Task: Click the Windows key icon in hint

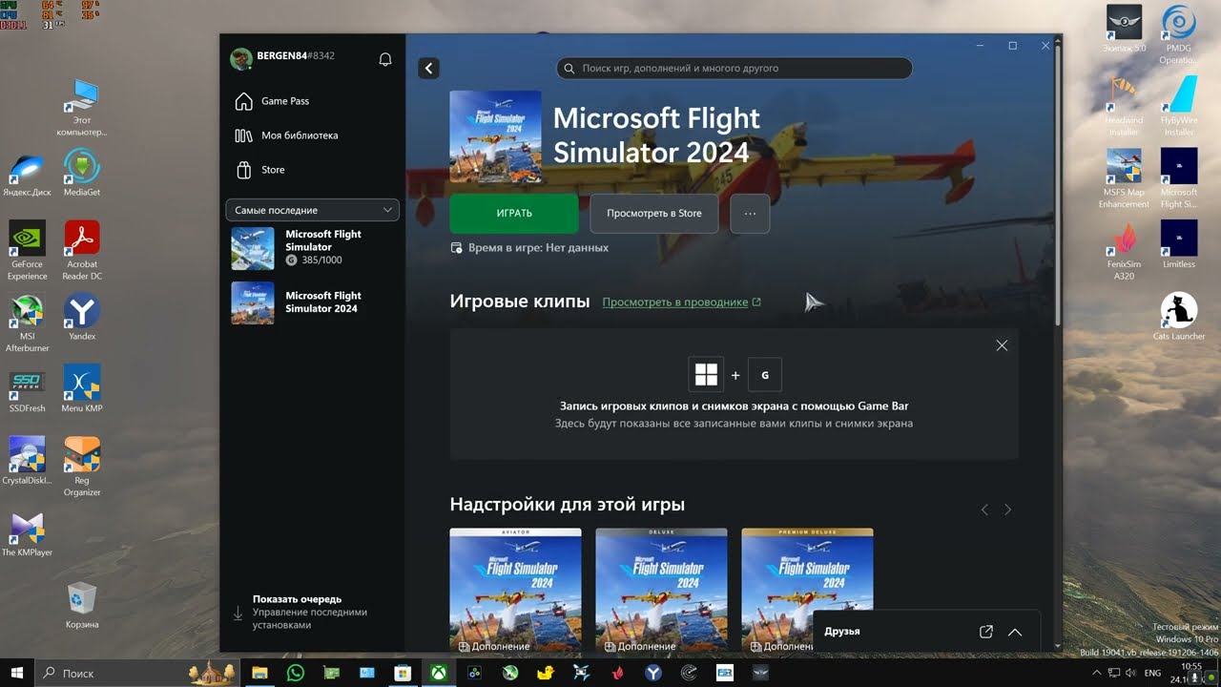Action: 706,375
